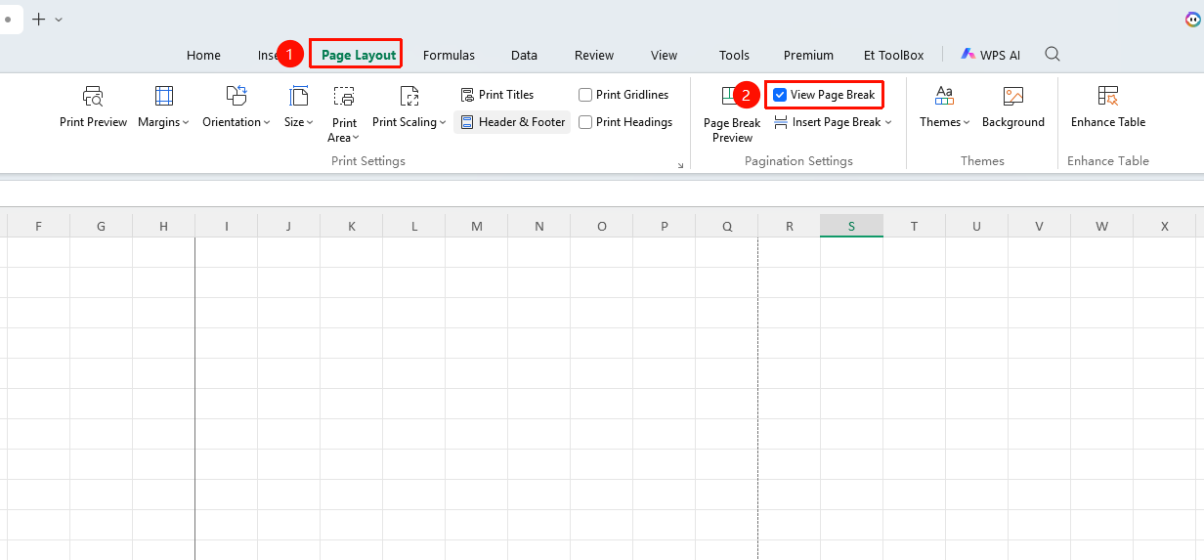This screenshot has height=560, width=1204.
Task: Open the Et ToolBox tab
Action: coord(893,55)
